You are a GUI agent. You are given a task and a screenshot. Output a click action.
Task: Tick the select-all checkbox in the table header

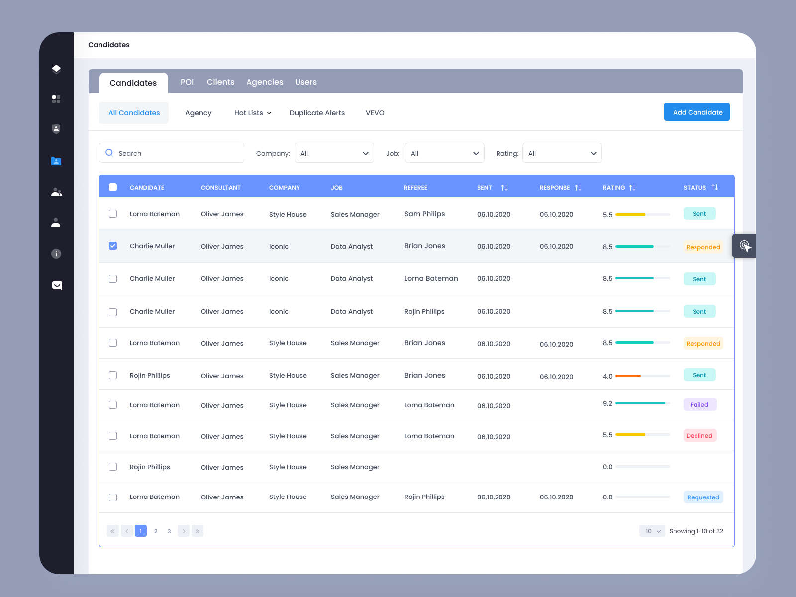click(113, 187)
